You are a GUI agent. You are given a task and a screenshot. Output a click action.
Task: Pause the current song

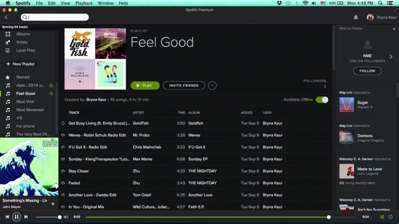coord(16,217)
